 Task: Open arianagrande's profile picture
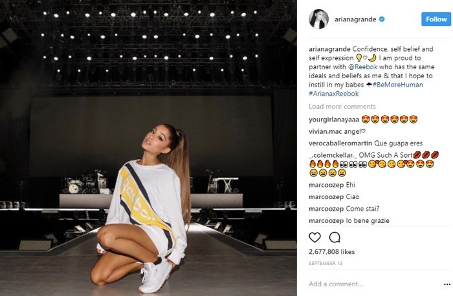pyautogui.click(x=318, y=19)
